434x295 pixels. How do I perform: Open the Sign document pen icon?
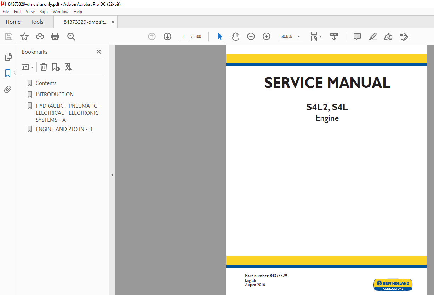click(x=388, y=36)
